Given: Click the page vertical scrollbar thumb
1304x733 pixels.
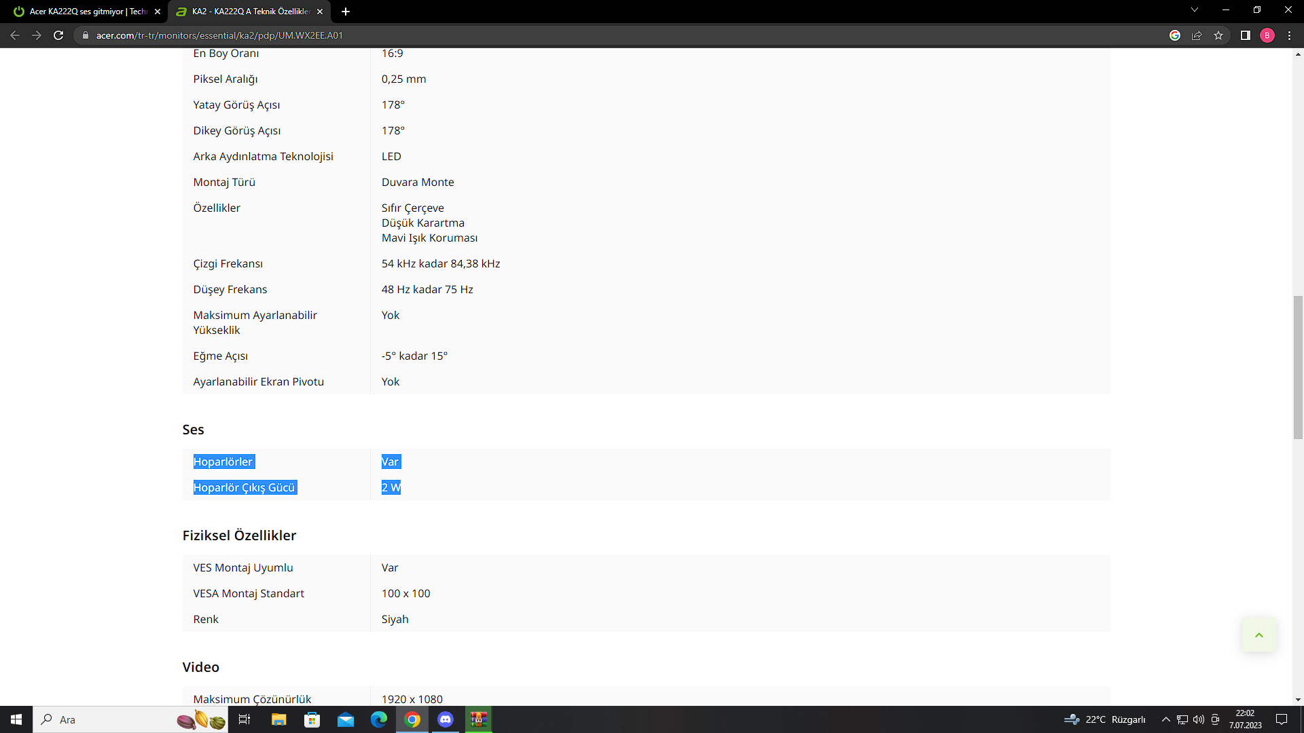Looking at the screenshot, I should point(1298,366).
